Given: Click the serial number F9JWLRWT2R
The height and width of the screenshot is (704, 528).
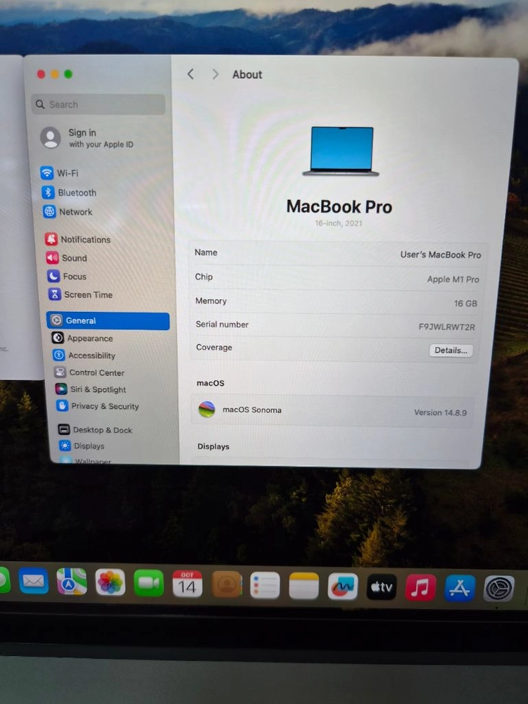Looking at the screenshot, I should click(446, 327).
